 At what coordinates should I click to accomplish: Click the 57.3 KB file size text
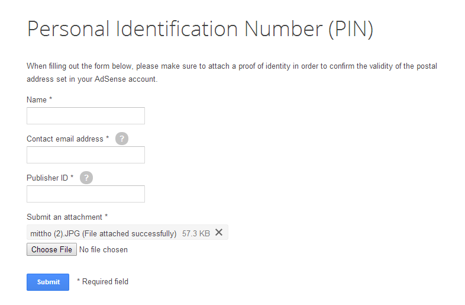[196, 234]
